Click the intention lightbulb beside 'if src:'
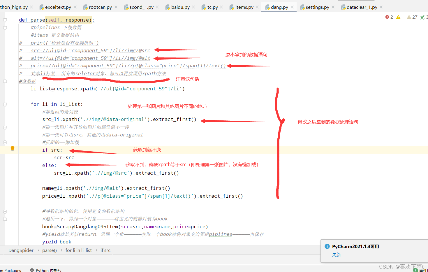Image resolution: width=428 pixels, height=272 pixels. click(x=13, y=149)
